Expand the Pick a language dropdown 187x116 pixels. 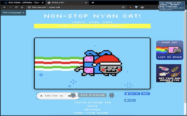13,12
